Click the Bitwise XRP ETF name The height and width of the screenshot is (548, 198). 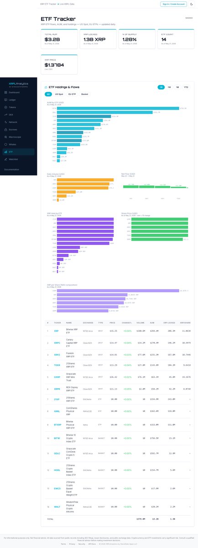pos(71,330)
